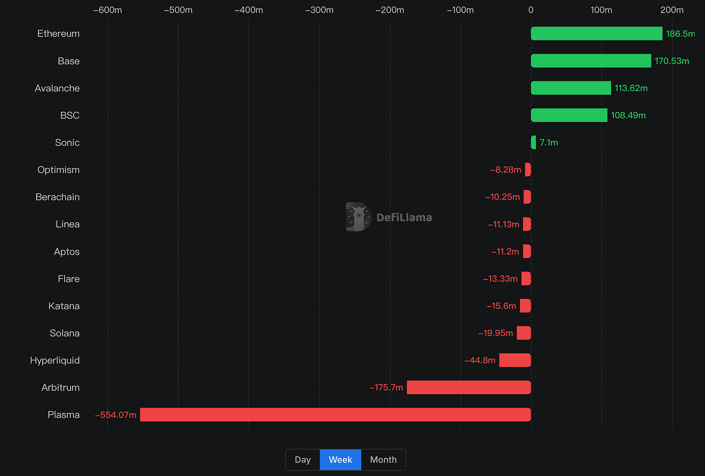The height and width of the screenshot is (476, 705).
Task: Click the 108.49m value label
Action: click(x=628, y=115)
